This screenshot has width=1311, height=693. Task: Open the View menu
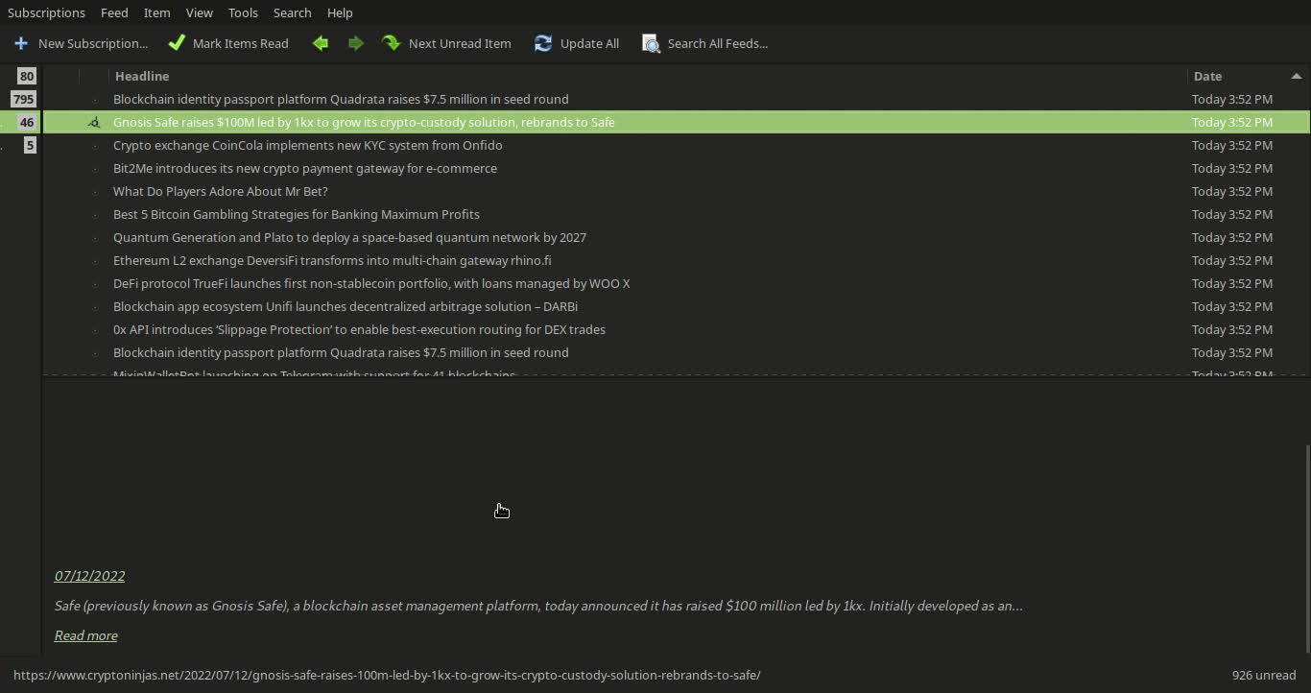click(200, 12)
